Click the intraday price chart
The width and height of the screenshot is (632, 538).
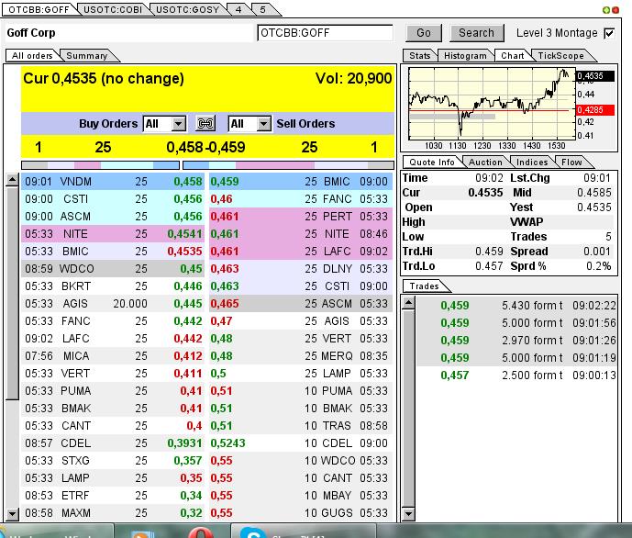pyautogui.click(x=492, y=104)
